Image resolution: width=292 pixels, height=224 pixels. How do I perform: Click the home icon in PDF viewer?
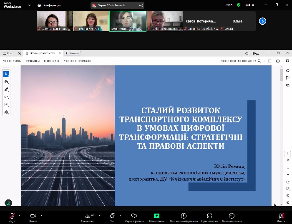click(x=20, y=53)
